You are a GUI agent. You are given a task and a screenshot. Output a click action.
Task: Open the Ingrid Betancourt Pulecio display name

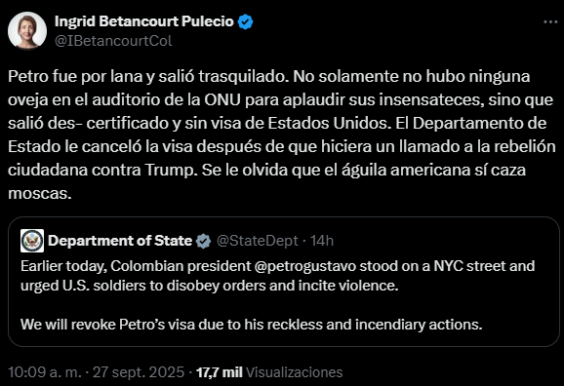click(144, 21)
